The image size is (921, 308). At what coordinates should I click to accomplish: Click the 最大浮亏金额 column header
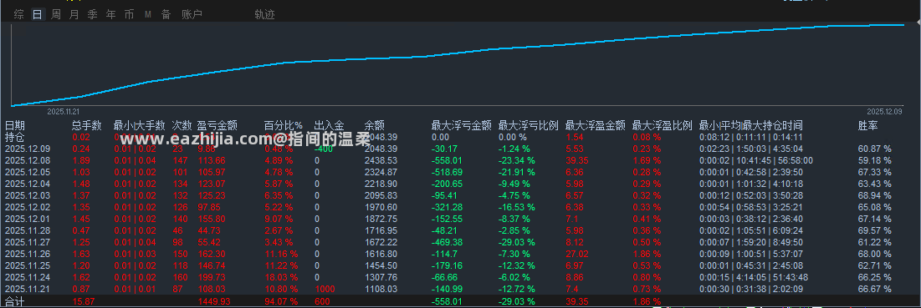tap(461, 125)
